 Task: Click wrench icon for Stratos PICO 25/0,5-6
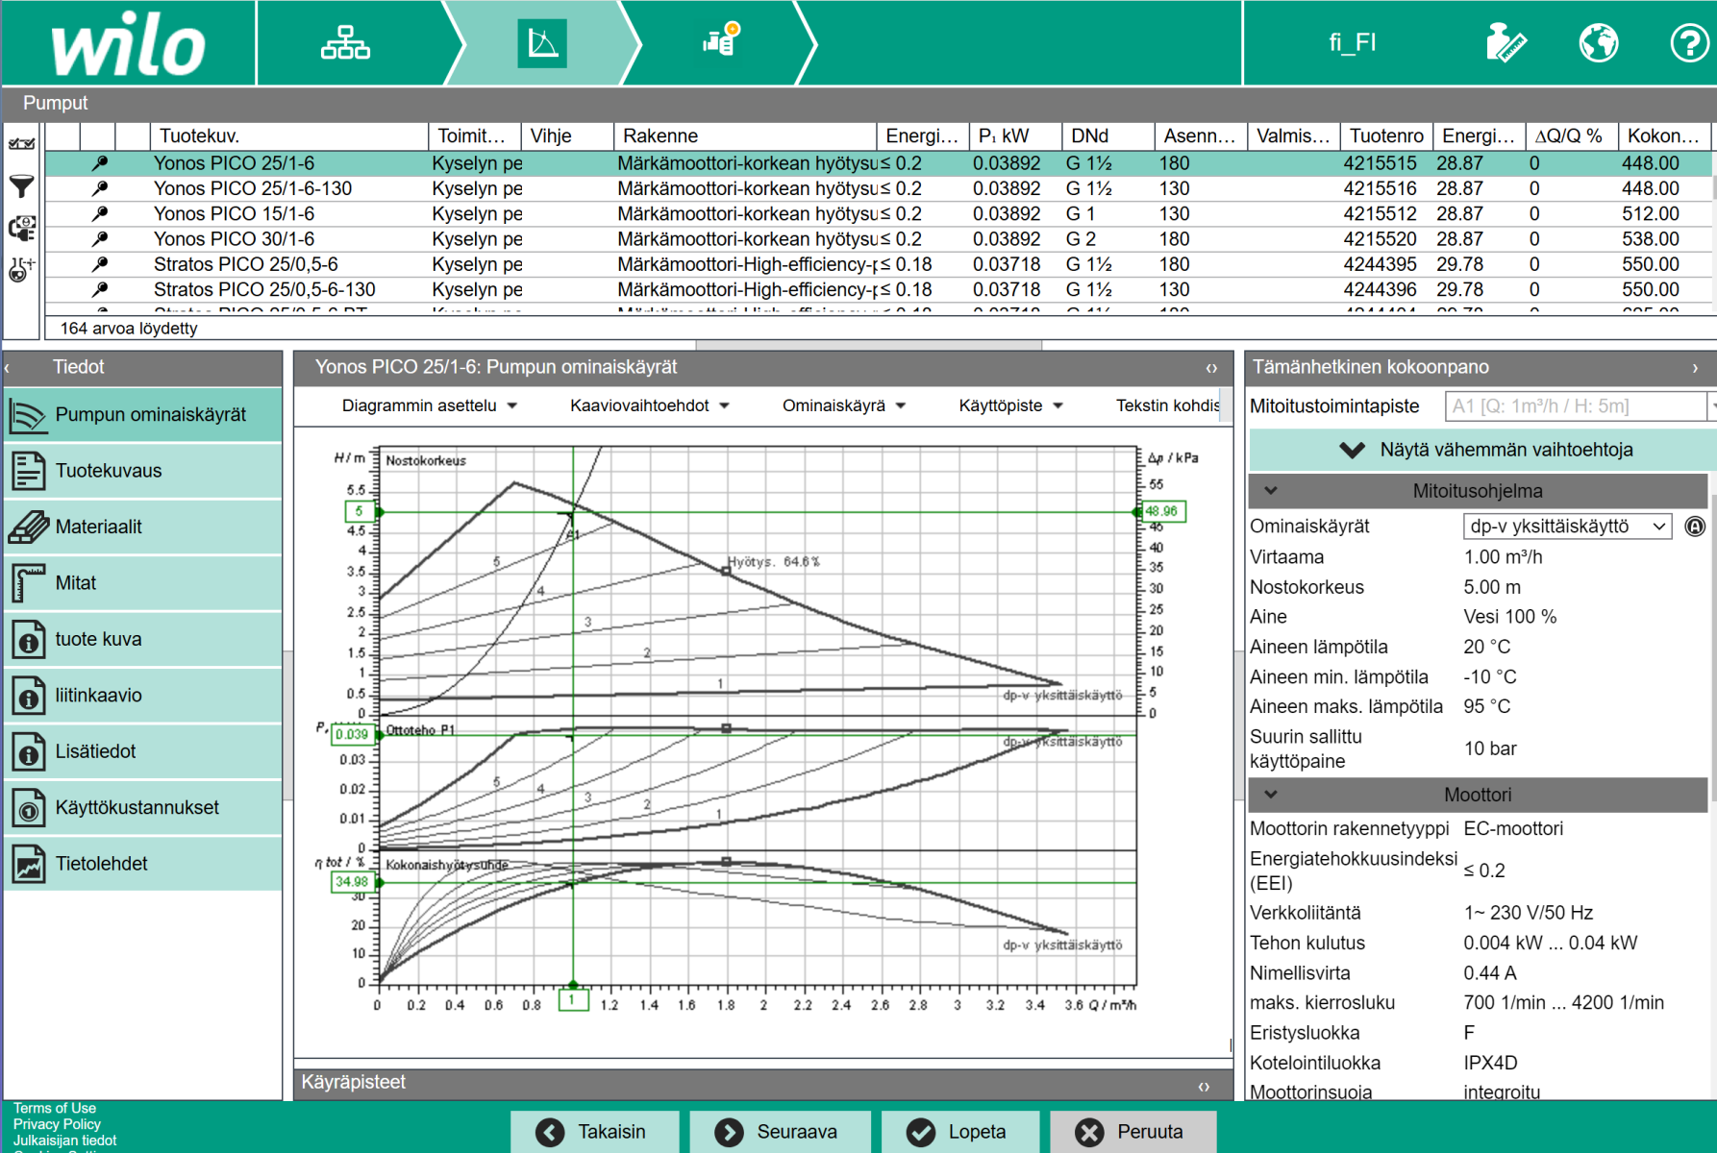[100, 264]
